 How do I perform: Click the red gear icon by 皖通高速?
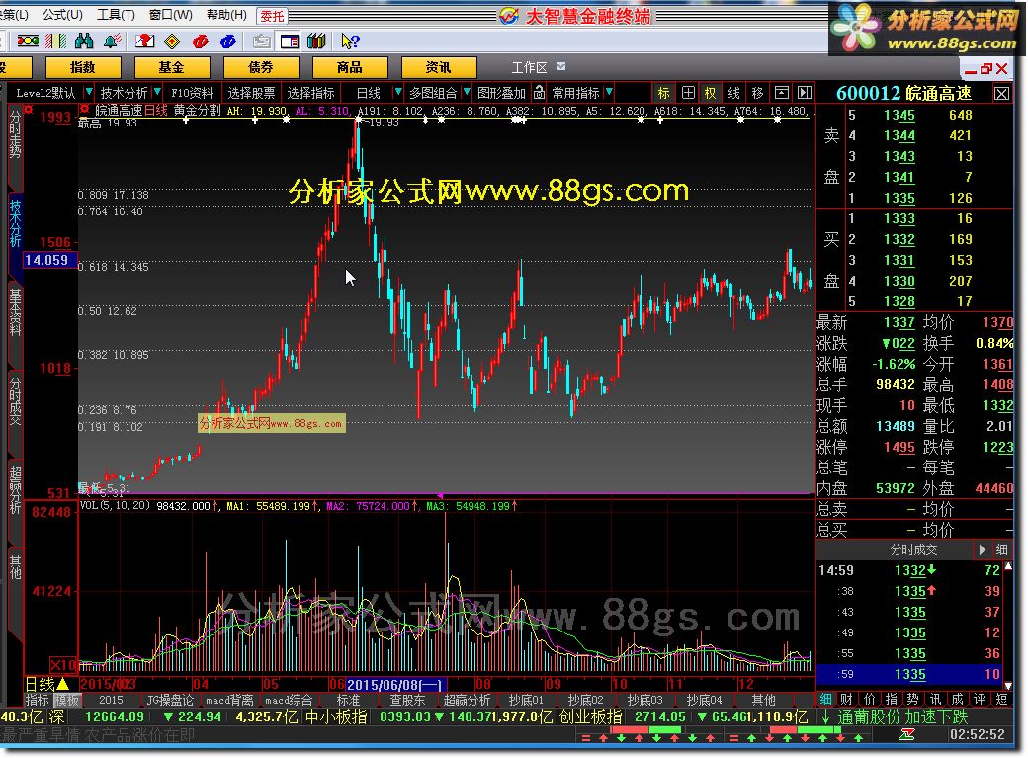[85, 109]
